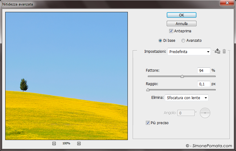Click the zoom out minus icon
This screenshot has width=236, height=151.
54,143
